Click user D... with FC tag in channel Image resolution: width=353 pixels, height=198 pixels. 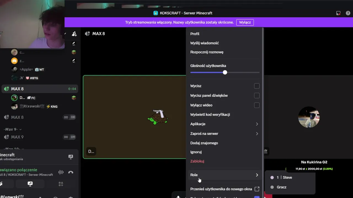pyautogui.click(x=43, y=98)
